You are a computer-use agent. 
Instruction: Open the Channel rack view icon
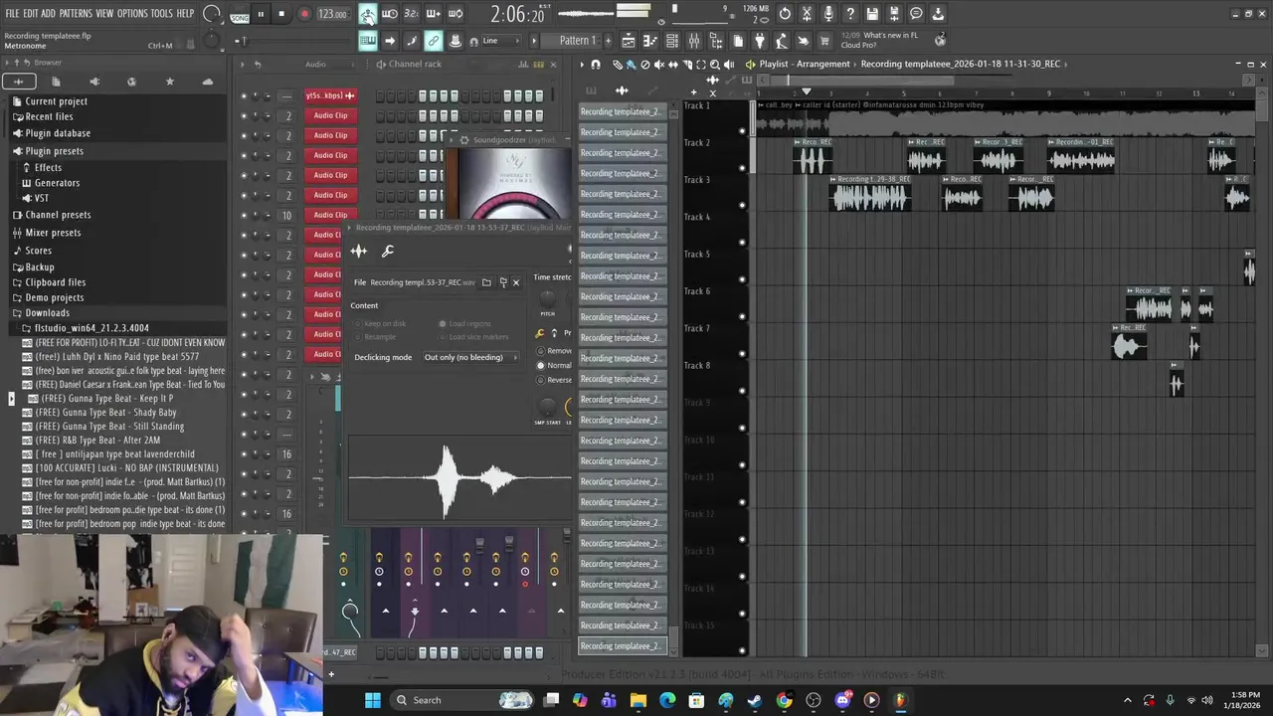point(672,41)
